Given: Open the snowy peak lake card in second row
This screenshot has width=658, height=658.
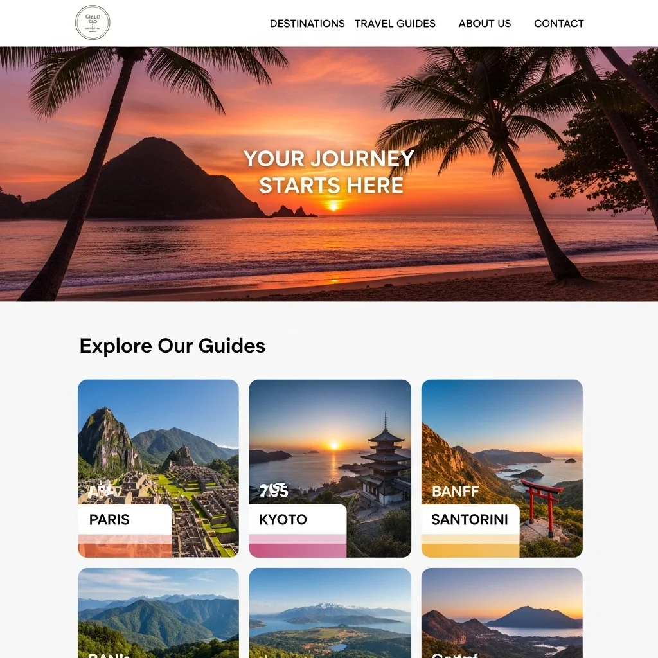Looking at the screenshot, I should pos(330,613).
